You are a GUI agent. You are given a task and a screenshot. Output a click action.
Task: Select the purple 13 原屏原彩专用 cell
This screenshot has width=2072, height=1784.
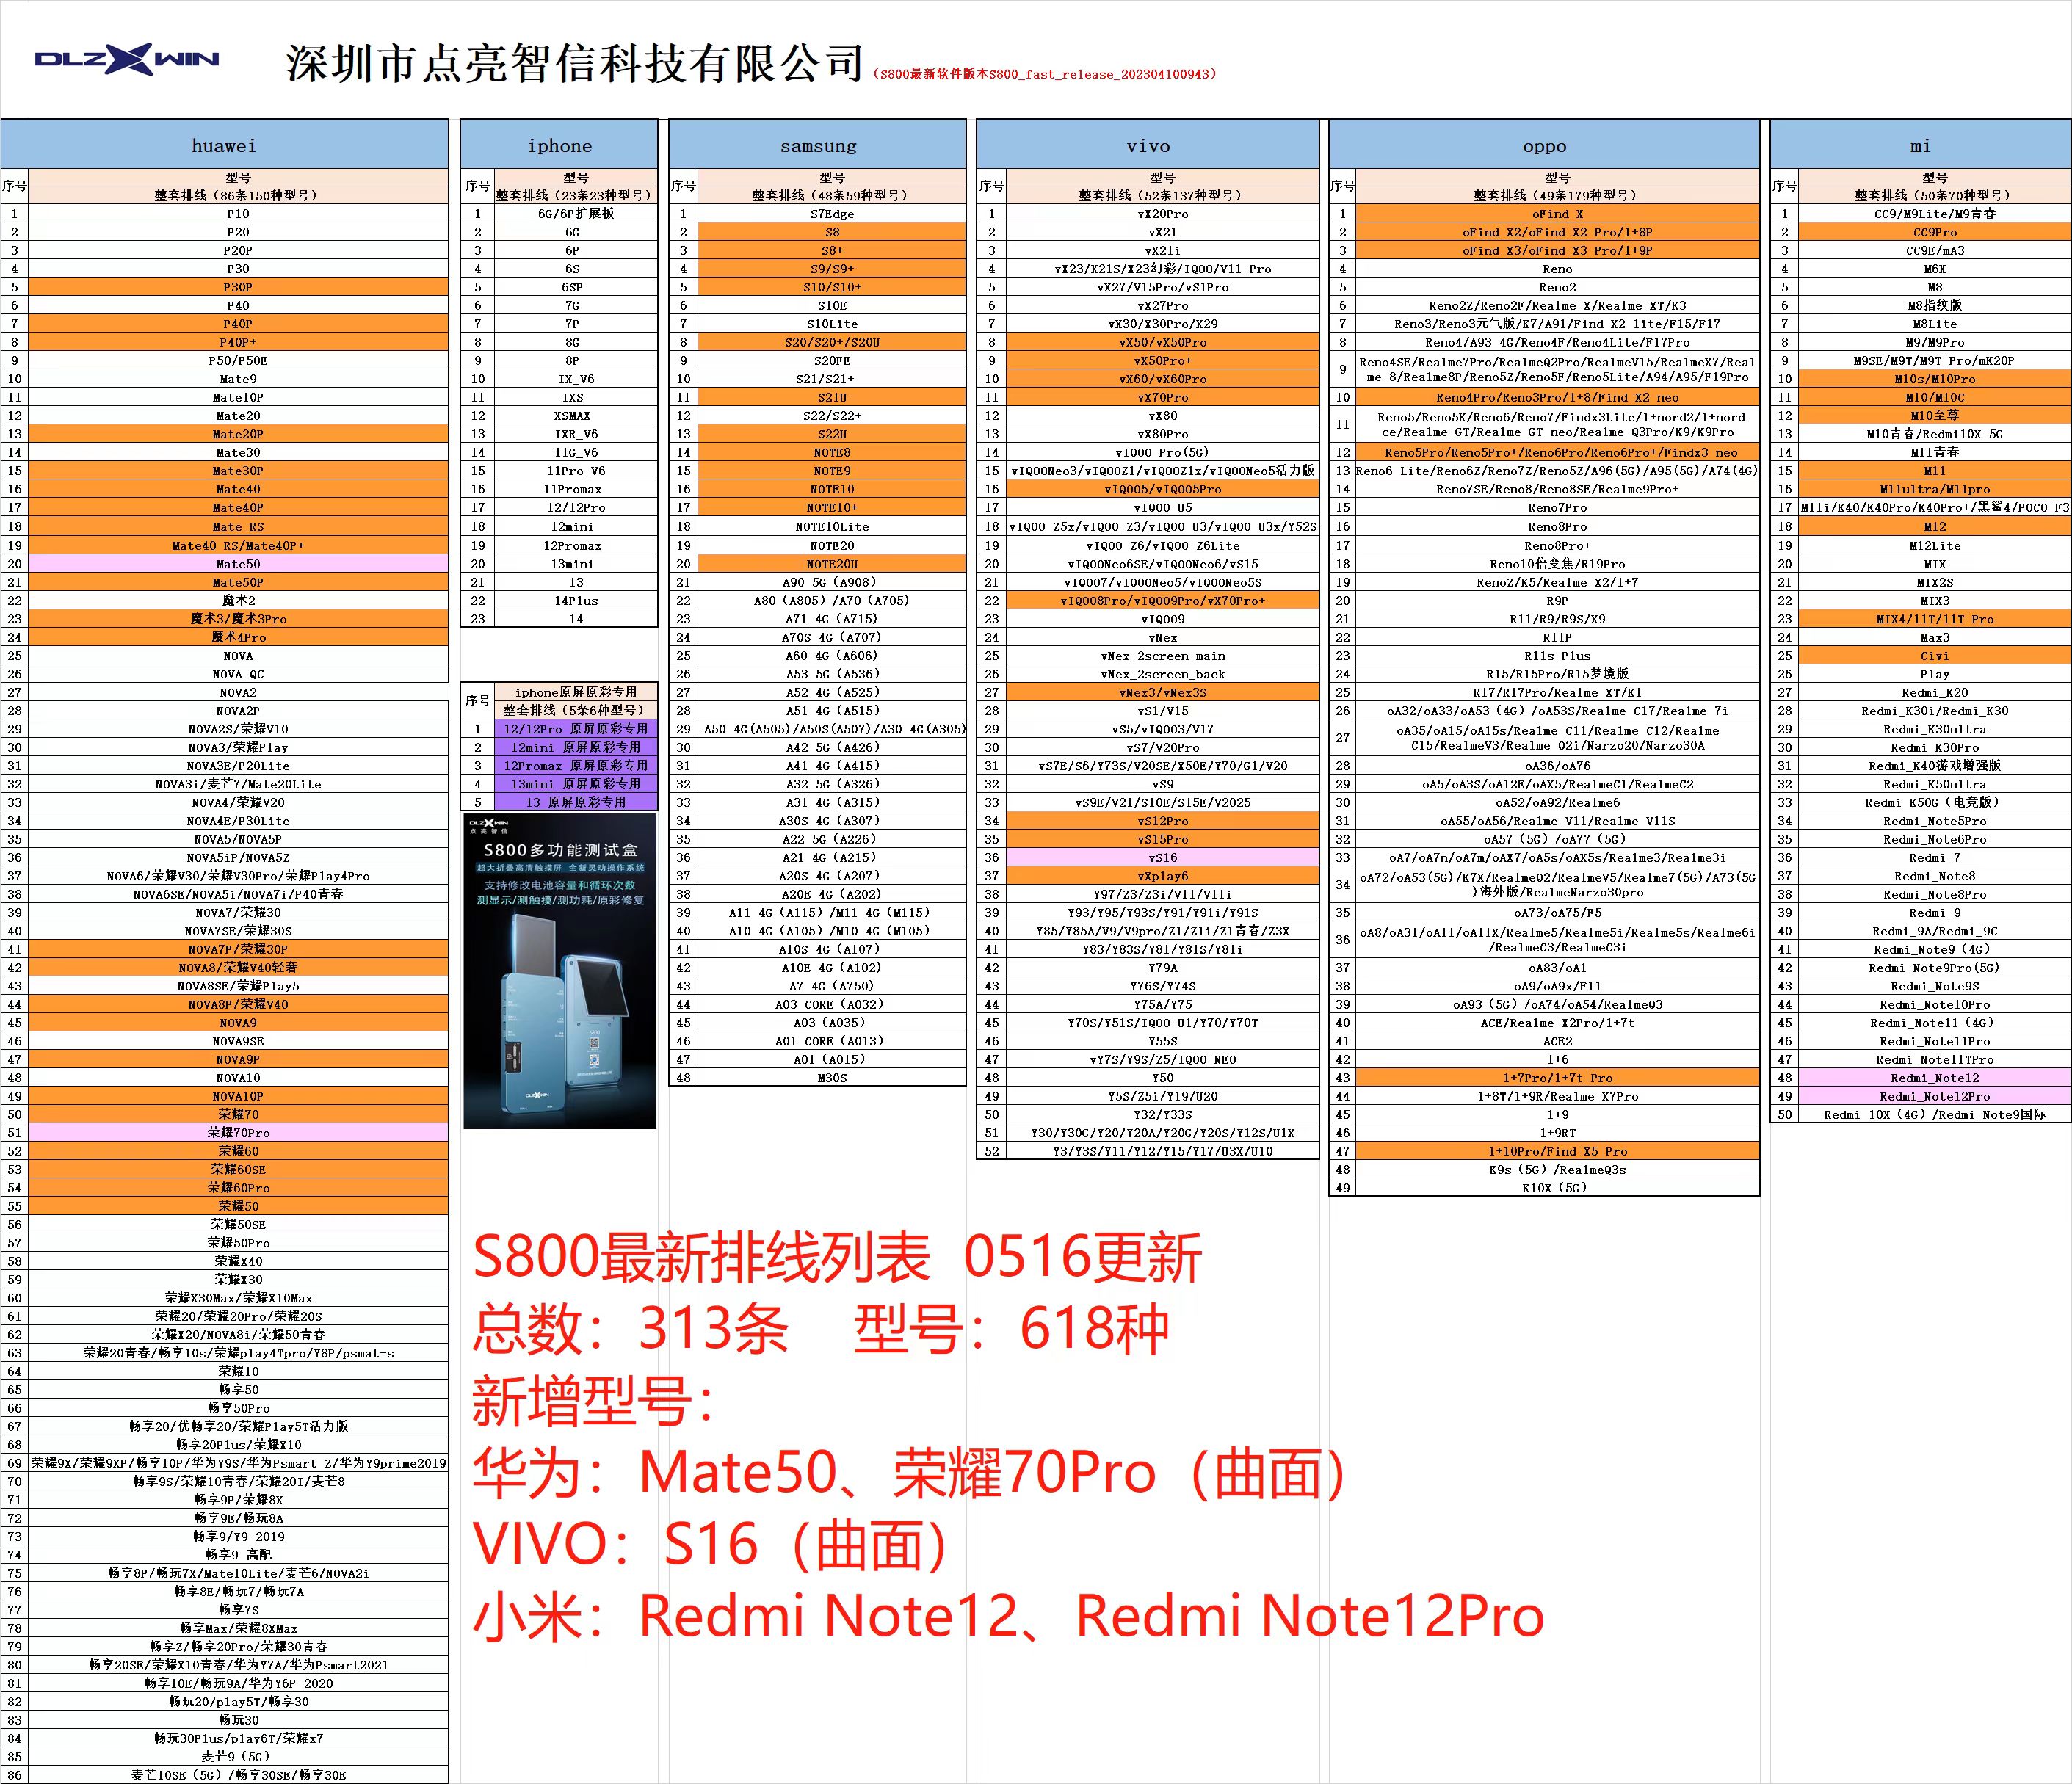(575, 802)
